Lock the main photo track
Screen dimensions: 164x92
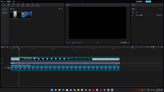point(2,68)
